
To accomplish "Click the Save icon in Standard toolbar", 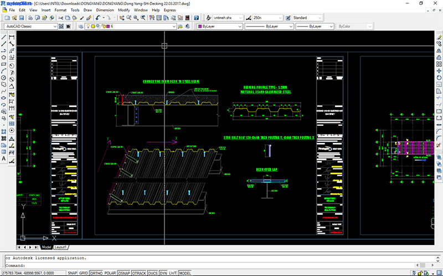I will click(22, 18).
